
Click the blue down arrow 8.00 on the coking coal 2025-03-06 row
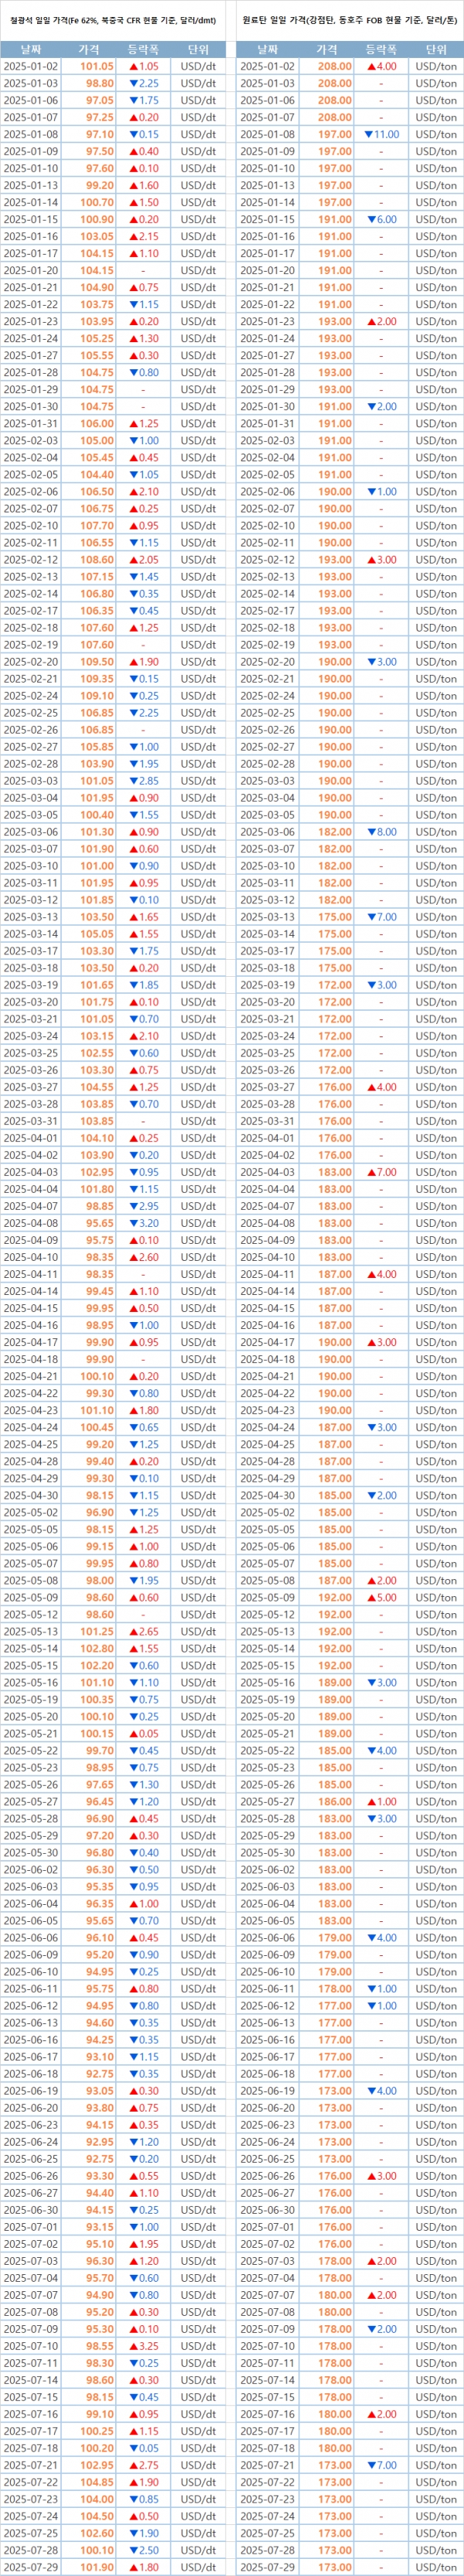click(x=381, y=832)
